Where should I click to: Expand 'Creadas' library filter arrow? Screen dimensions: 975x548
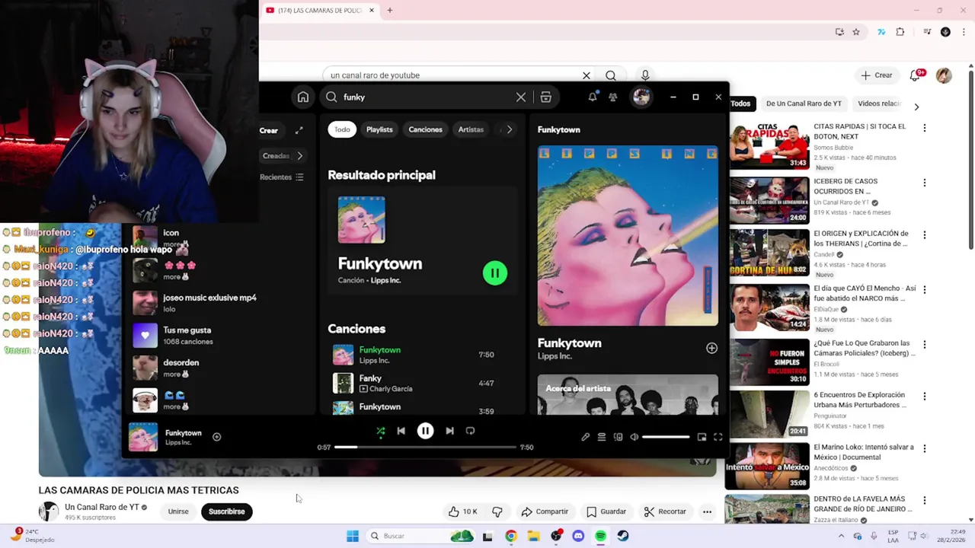pyautogui.click(x=299, y=156)
